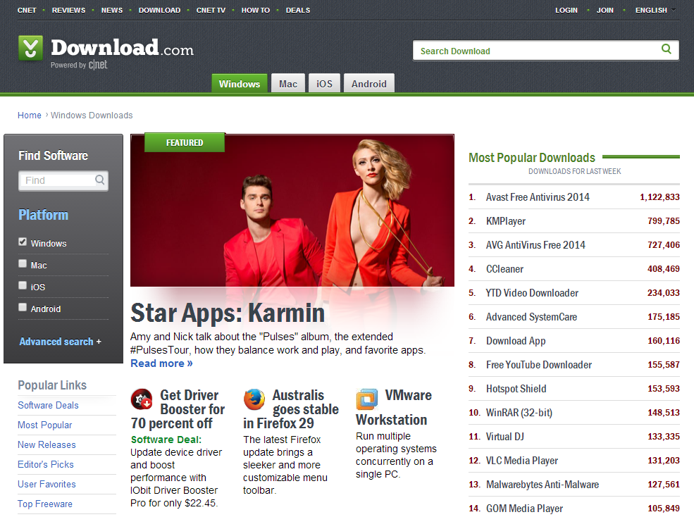The height and width of the screenshot is (517, 694).
Task: Open Editor's Picks link
Action: (x=46, y=464)
